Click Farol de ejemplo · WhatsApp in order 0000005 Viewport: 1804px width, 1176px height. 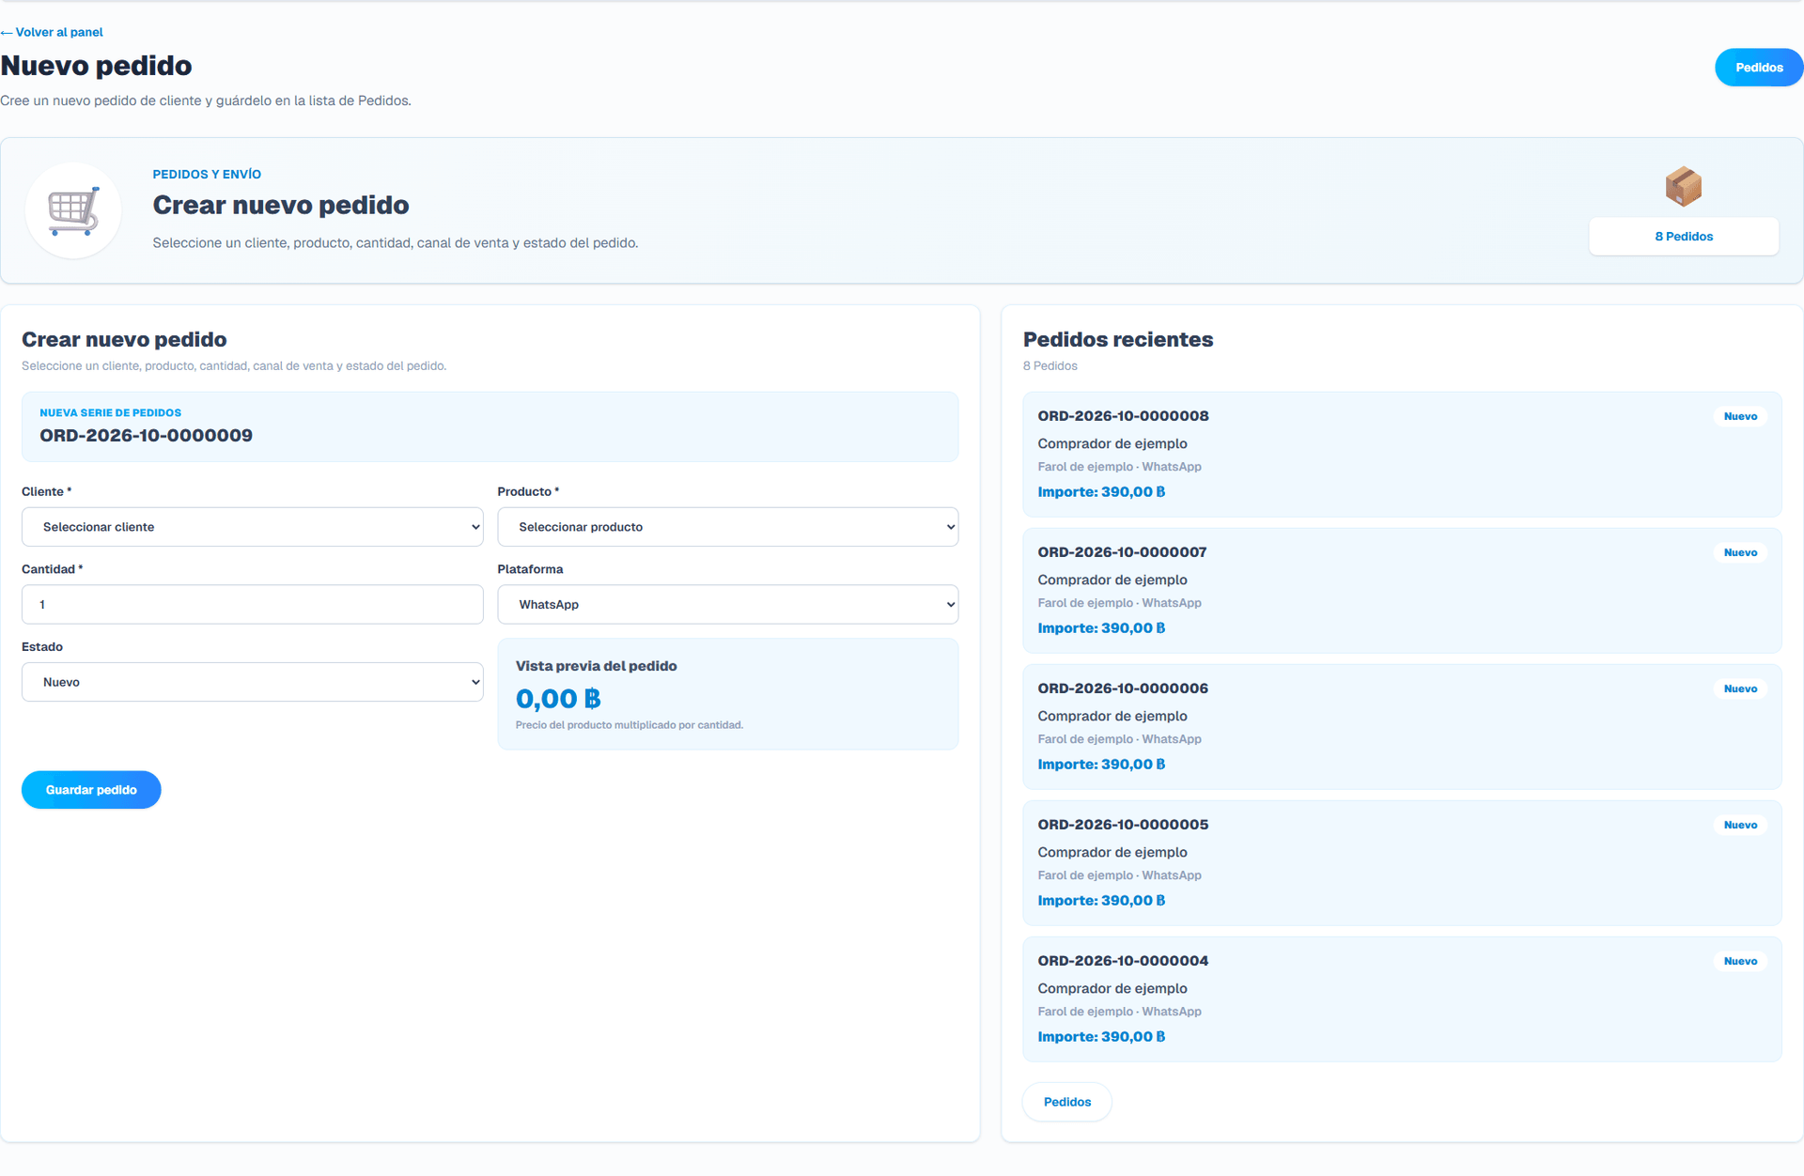pos(1119,875)
